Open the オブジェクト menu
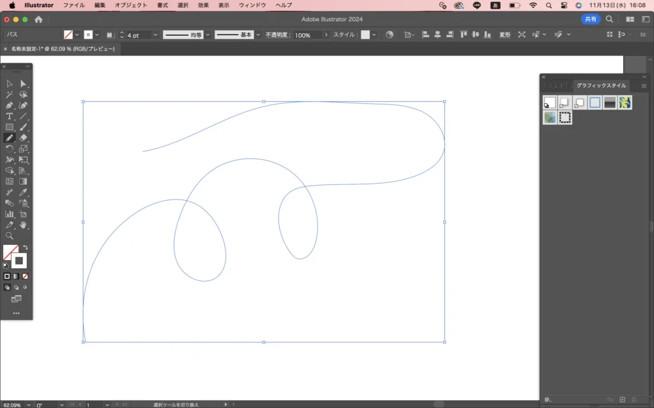 point(130,5)
